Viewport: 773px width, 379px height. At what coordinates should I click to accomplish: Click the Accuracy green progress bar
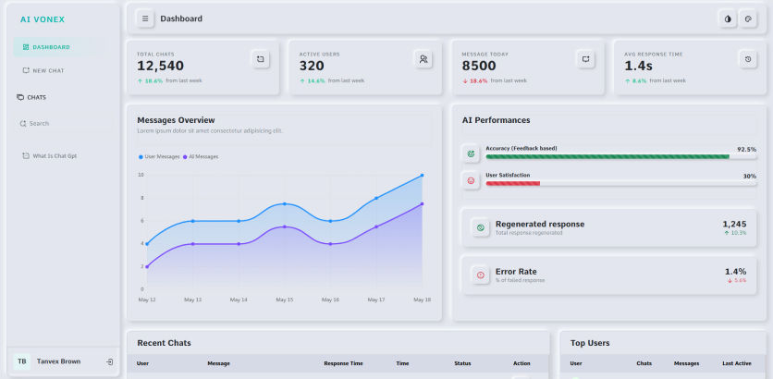click(607, 157)
